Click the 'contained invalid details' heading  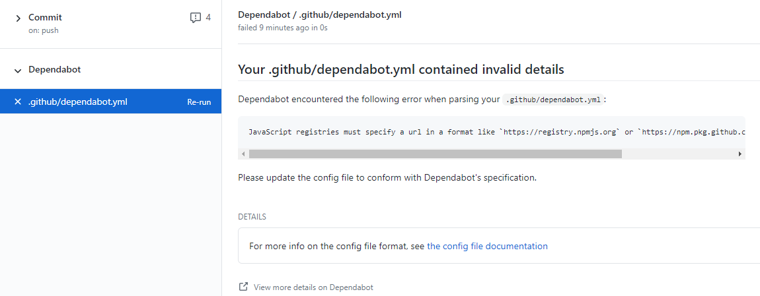click(400, 69)
